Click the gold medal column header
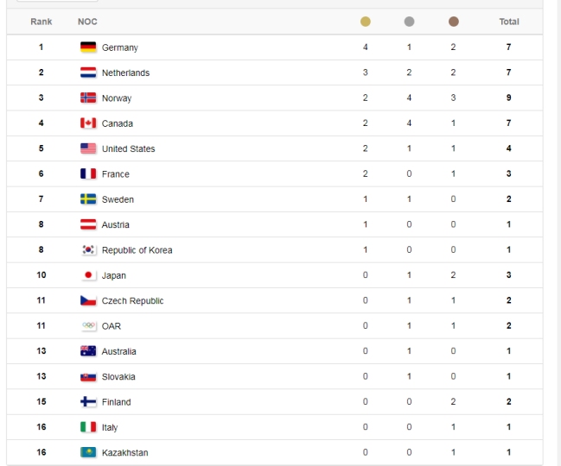The width and height of the screenshot is (561, 466). 366,22
